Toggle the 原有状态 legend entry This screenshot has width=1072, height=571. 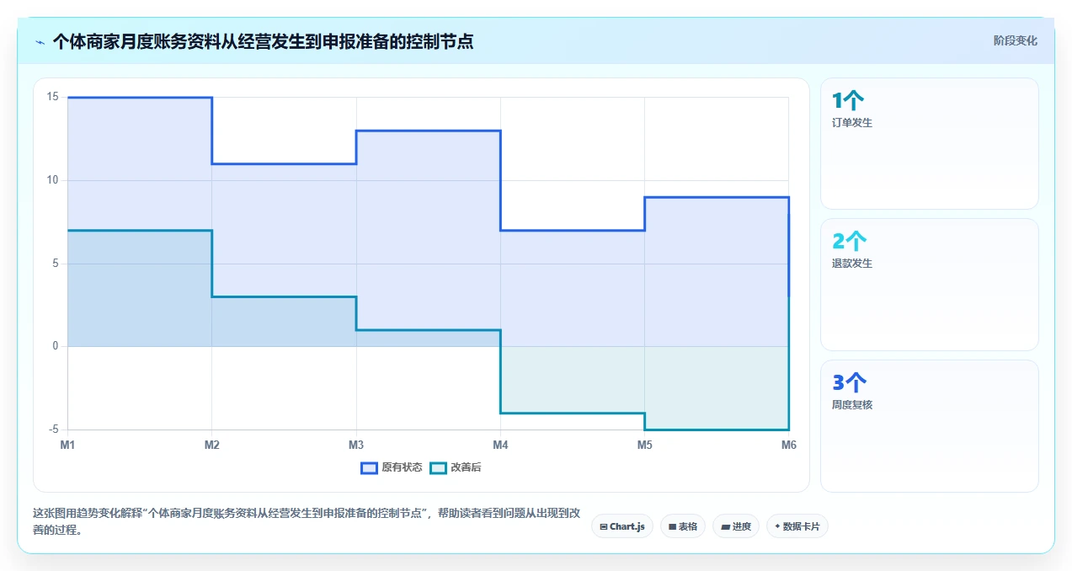392,467
